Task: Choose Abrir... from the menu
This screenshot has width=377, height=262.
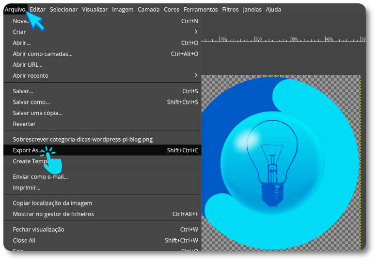Action: [x=102, y=43]
